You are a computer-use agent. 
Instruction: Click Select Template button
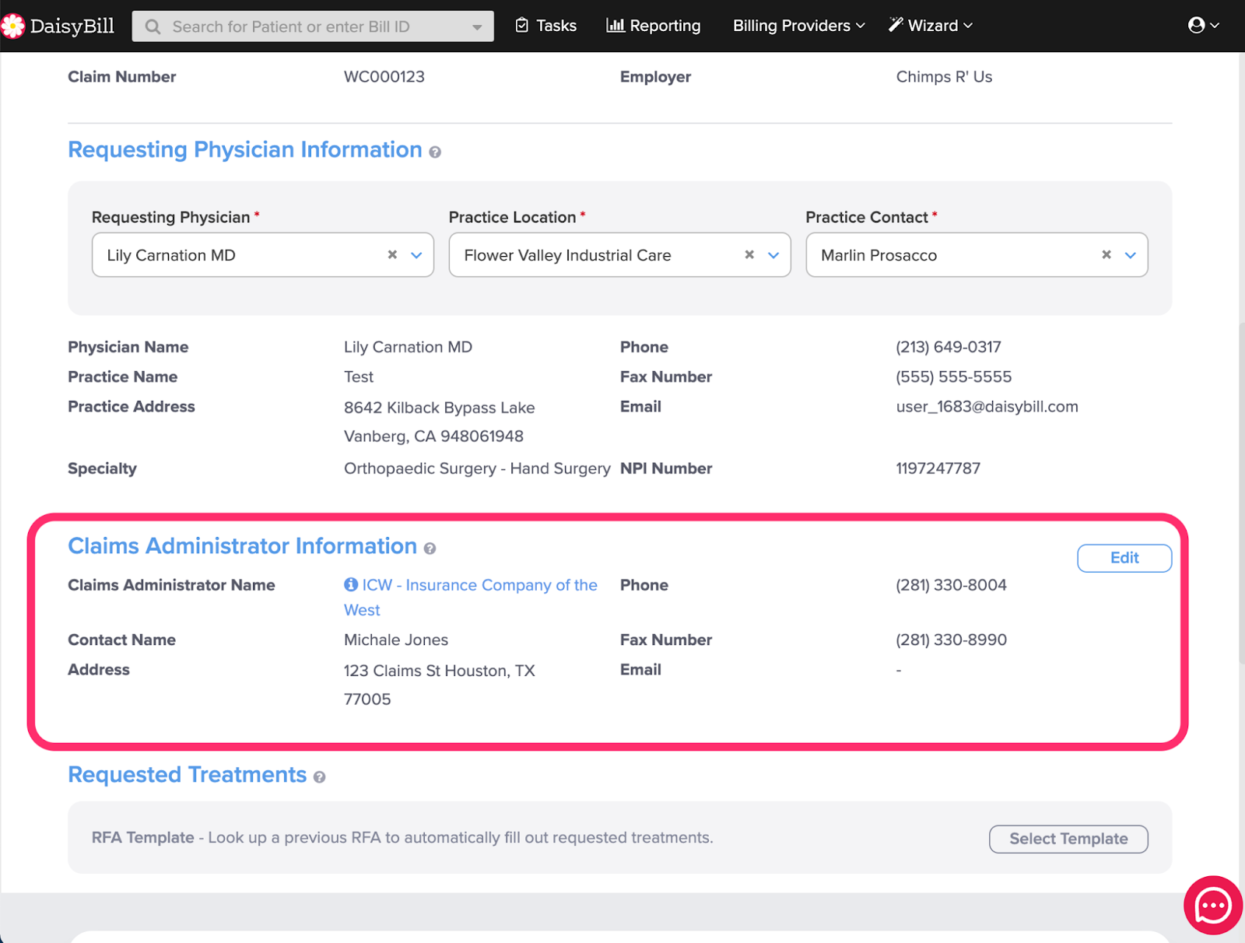(1068, 839)
